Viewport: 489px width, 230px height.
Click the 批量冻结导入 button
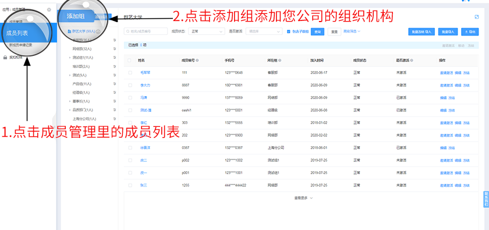coord(421,32)
